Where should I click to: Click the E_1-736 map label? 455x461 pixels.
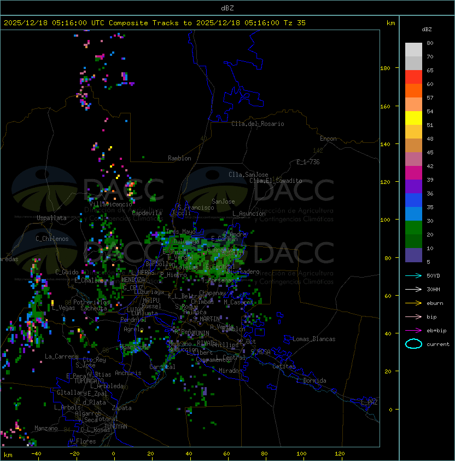tap(308, 162)
